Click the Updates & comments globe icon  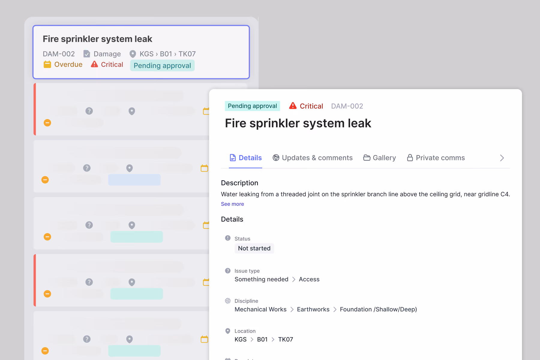click(x=276, y=158)
